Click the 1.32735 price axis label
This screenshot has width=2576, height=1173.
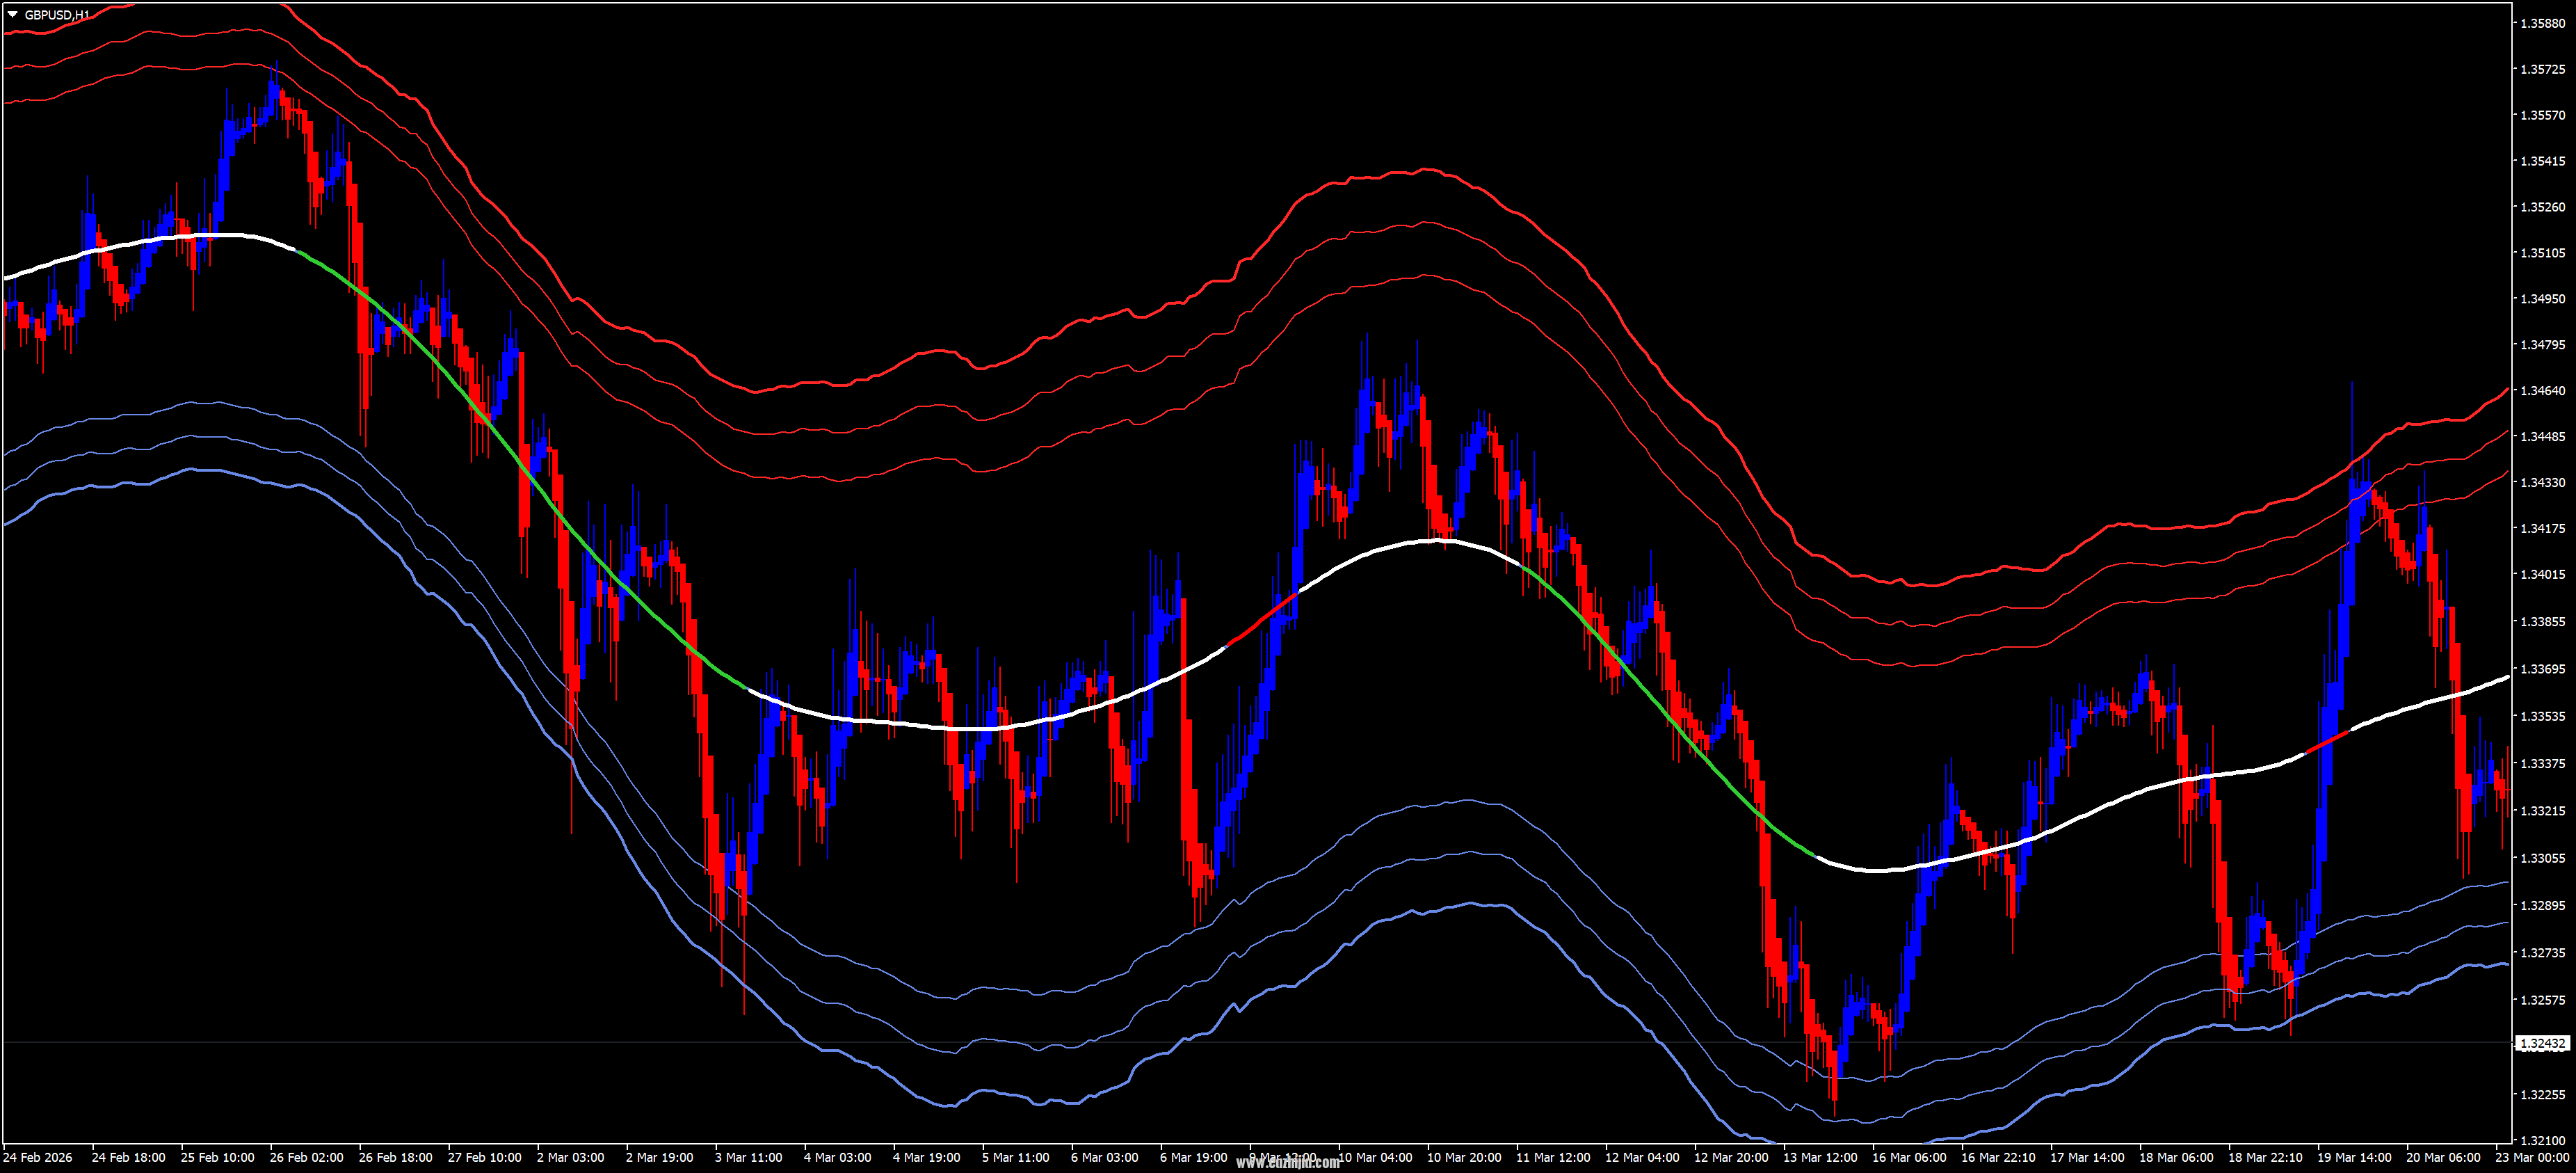(x=2543, y=952)
